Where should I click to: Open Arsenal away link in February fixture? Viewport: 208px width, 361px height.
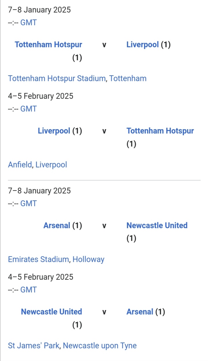pos(140,312)
